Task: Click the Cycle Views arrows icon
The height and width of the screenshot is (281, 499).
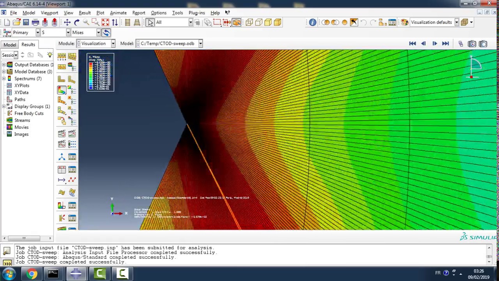Action: (115, 22)
